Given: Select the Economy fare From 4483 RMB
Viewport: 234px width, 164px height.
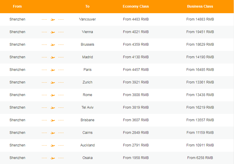Looking at the screenshot, I should pos(136,19).
